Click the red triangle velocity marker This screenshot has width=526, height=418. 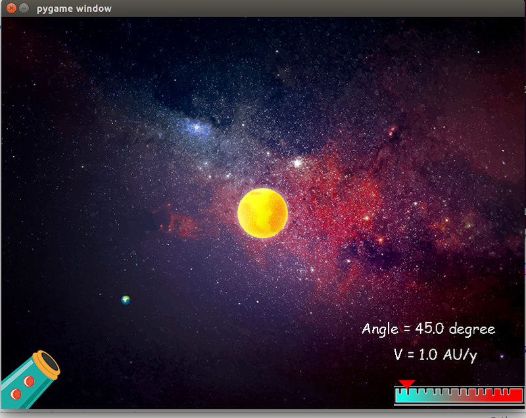pos(407,383)
